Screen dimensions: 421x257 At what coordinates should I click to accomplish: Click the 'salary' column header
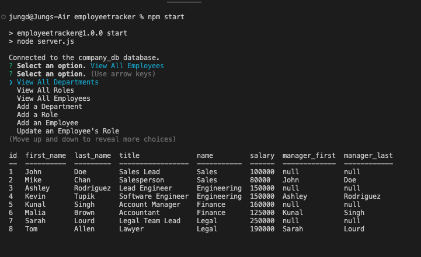(x=262, y=156)
